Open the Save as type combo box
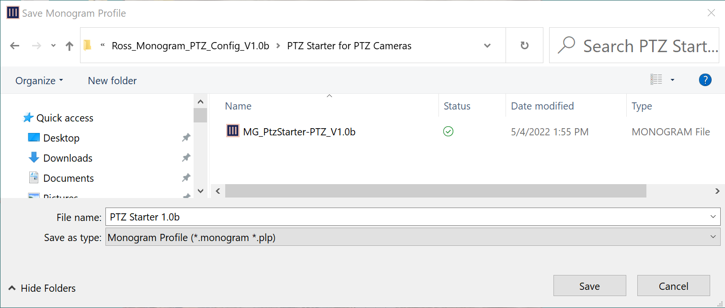This screenshot has width=725, height=308. tap(413, 237)
